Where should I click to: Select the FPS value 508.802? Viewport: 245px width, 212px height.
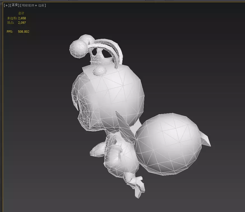point(24,32)
